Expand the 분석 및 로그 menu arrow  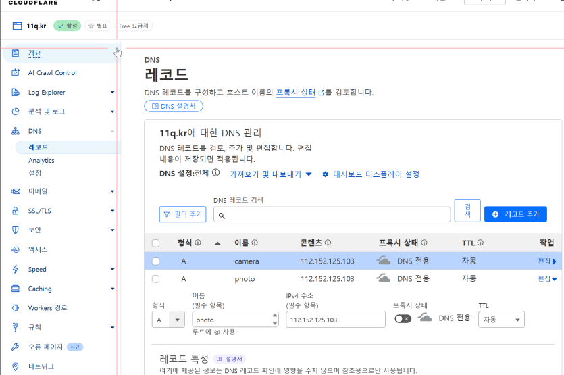point(113,111)
